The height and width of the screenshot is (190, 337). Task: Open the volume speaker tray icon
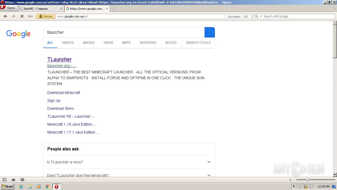(x=299, y=187)
